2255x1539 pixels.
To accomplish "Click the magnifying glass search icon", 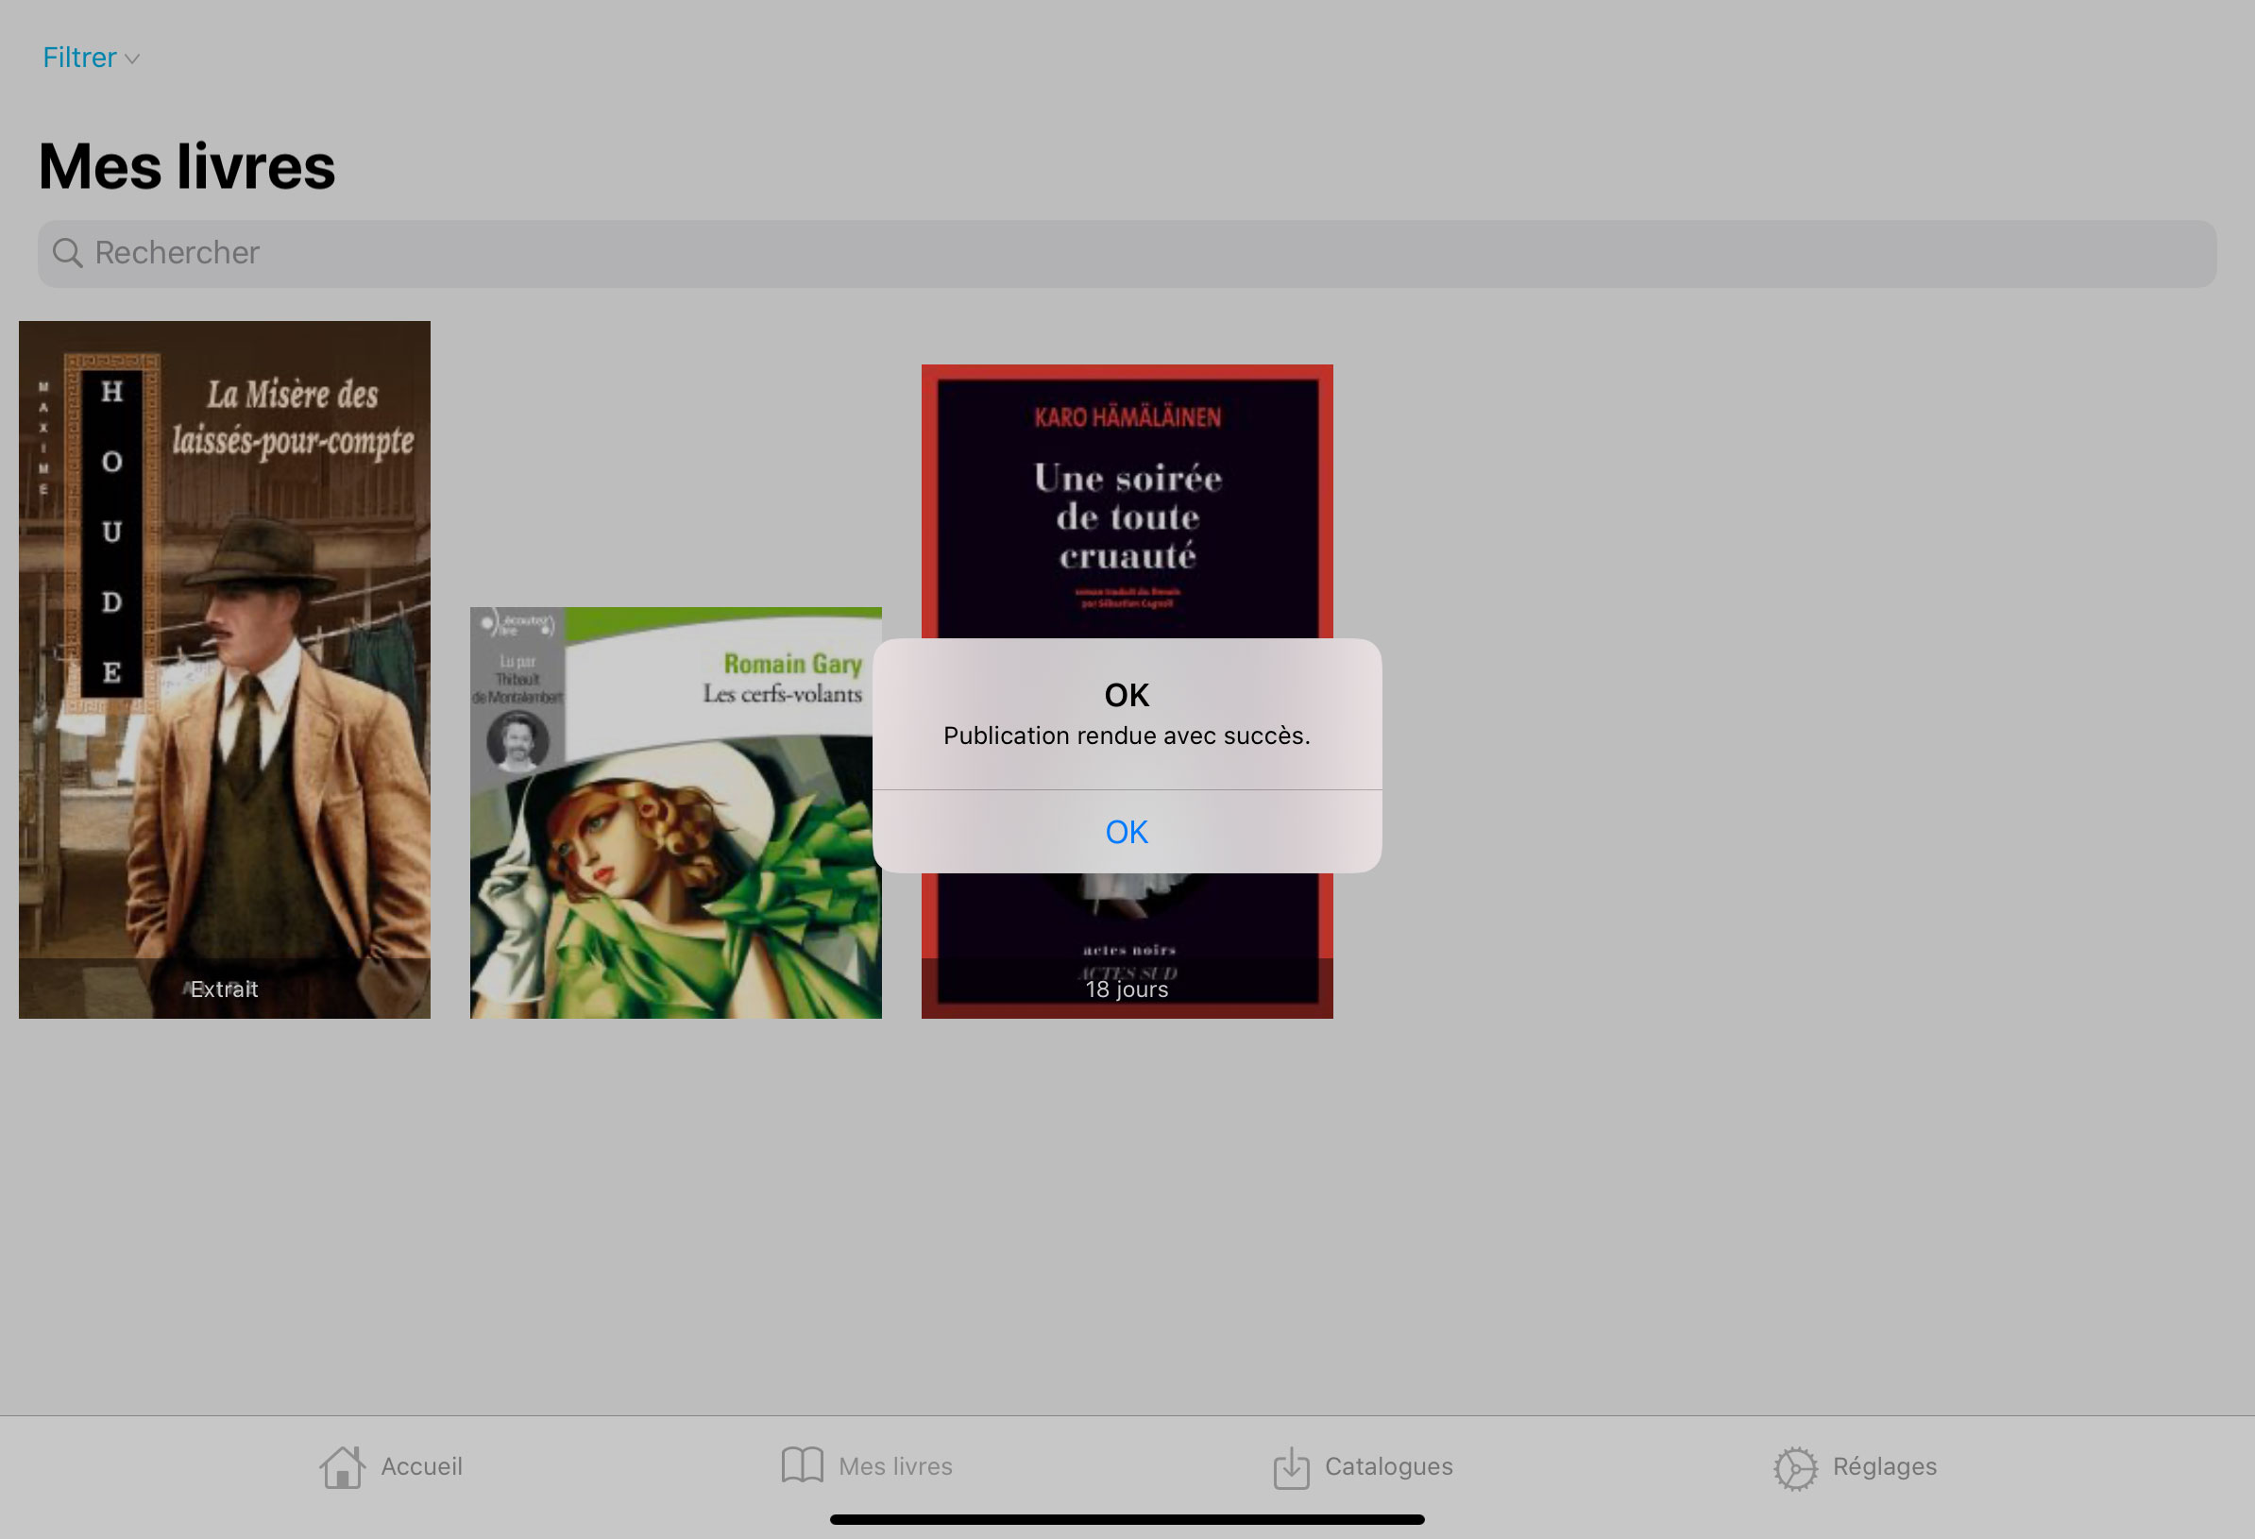I will 67,253.
